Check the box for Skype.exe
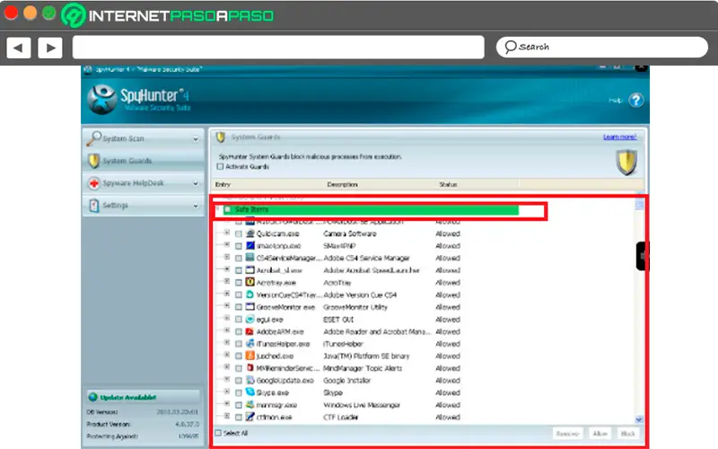 (239, 392)
